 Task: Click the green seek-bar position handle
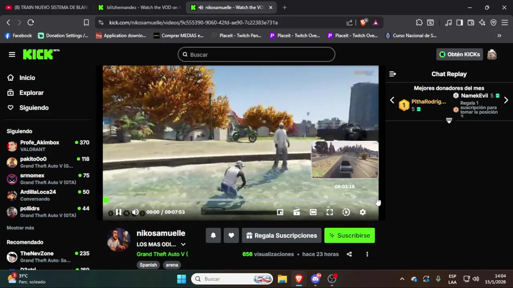106,200
